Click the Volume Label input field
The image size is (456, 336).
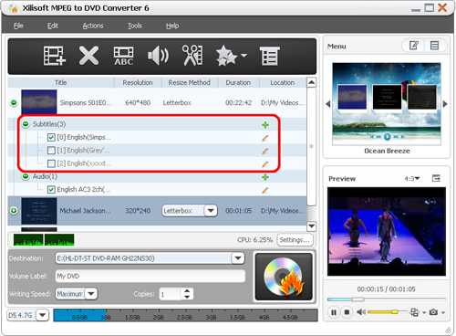(150, 276)
